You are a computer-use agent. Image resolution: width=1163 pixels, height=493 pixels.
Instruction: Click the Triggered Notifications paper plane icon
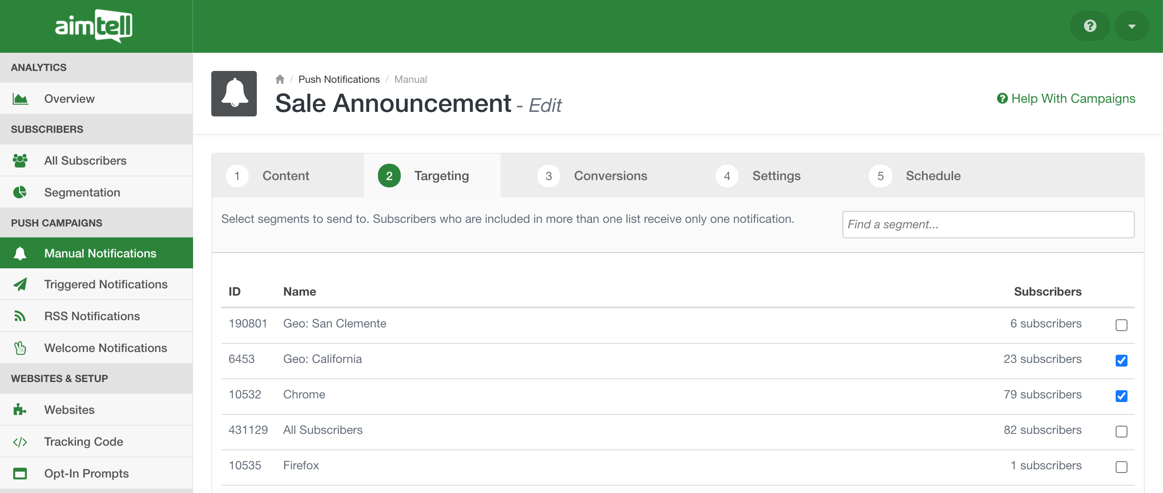(20, 284)
